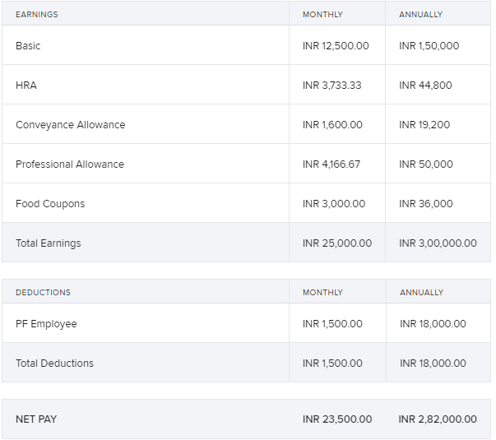Click the Total Deductions label
Viewport: 496px width, 440px height.
coord(54,364)
